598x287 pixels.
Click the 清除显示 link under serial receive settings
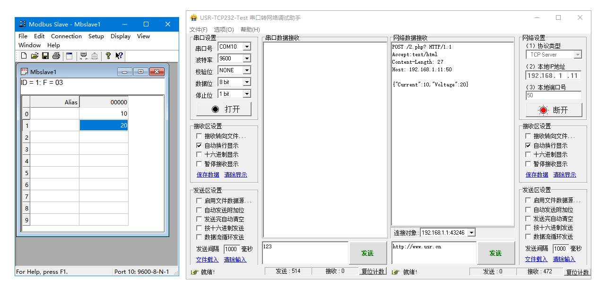[235, 175]
